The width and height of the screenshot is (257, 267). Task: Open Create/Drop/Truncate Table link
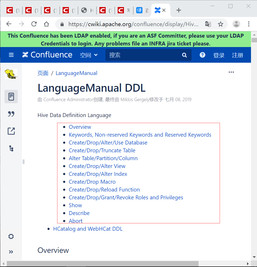102,150
